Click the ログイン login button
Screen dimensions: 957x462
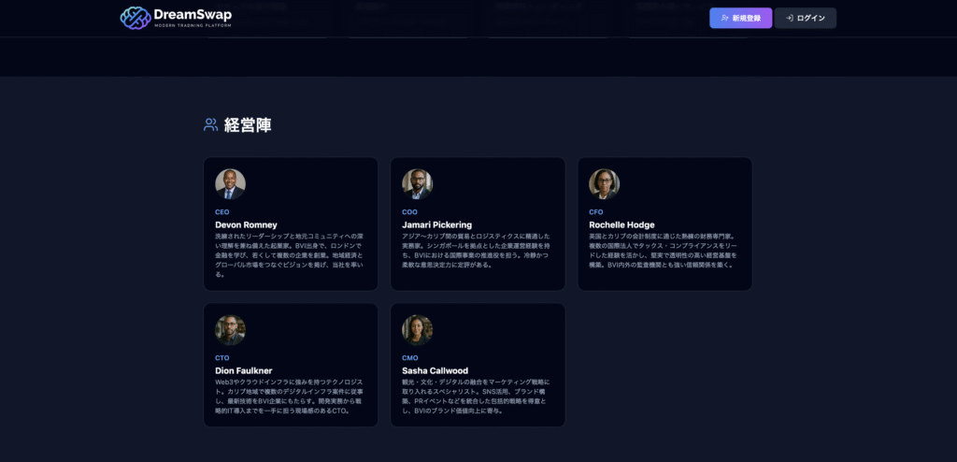point(805,19)
